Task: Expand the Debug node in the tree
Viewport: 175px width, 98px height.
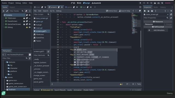Action: (x=4, y=27)
